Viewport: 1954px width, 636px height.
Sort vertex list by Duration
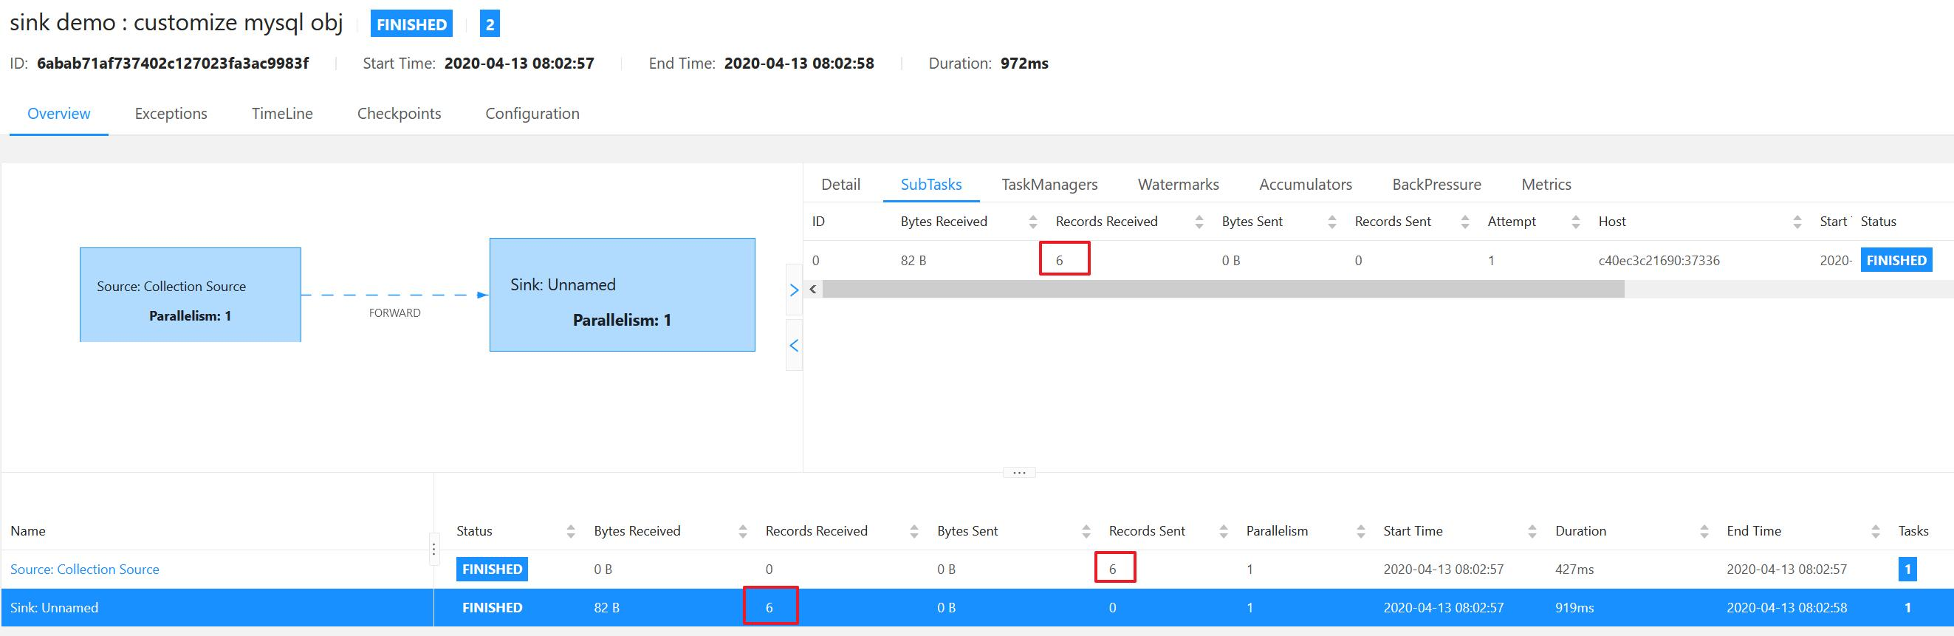(1704, 531)
